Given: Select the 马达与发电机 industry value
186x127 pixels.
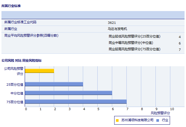Looking at the screenshot, I should tap(117, 29).
